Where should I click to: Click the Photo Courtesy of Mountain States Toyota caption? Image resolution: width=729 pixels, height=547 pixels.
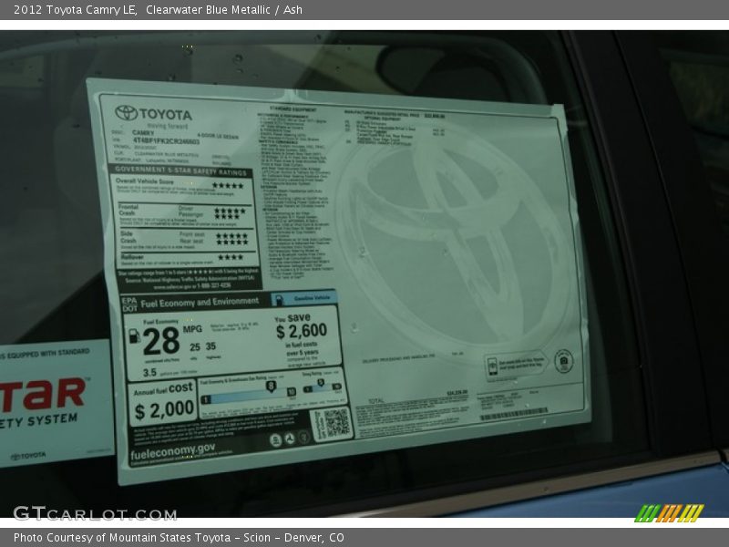coord(179,538)
